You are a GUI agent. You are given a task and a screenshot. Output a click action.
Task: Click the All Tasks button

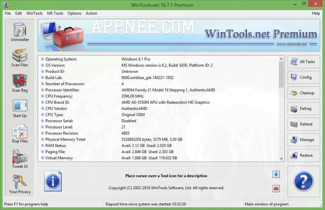click(x=304, y=62)
